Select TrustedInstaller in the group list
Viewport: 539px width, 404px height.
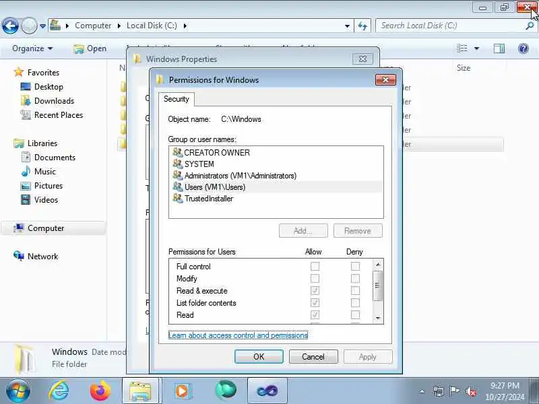pos(203,199)
